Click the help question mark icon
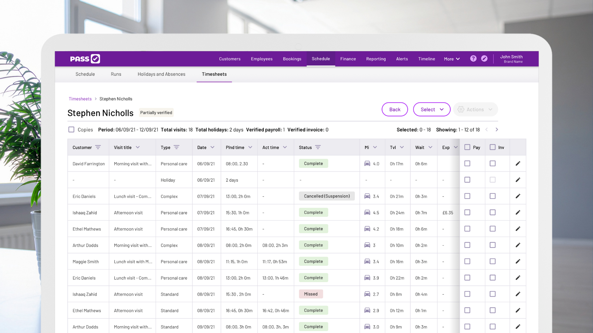The image size is (593, 333). [473, 59]
